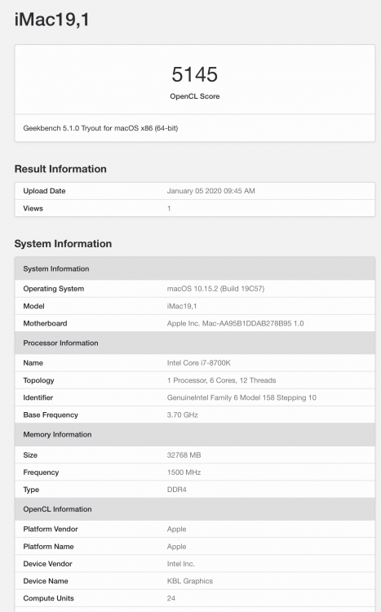Image resolution: width=381 pixels, height=612 pixels.
Task: Select 1 Processor, 6 Cores, 12 Threads
Action: (221, 380)
